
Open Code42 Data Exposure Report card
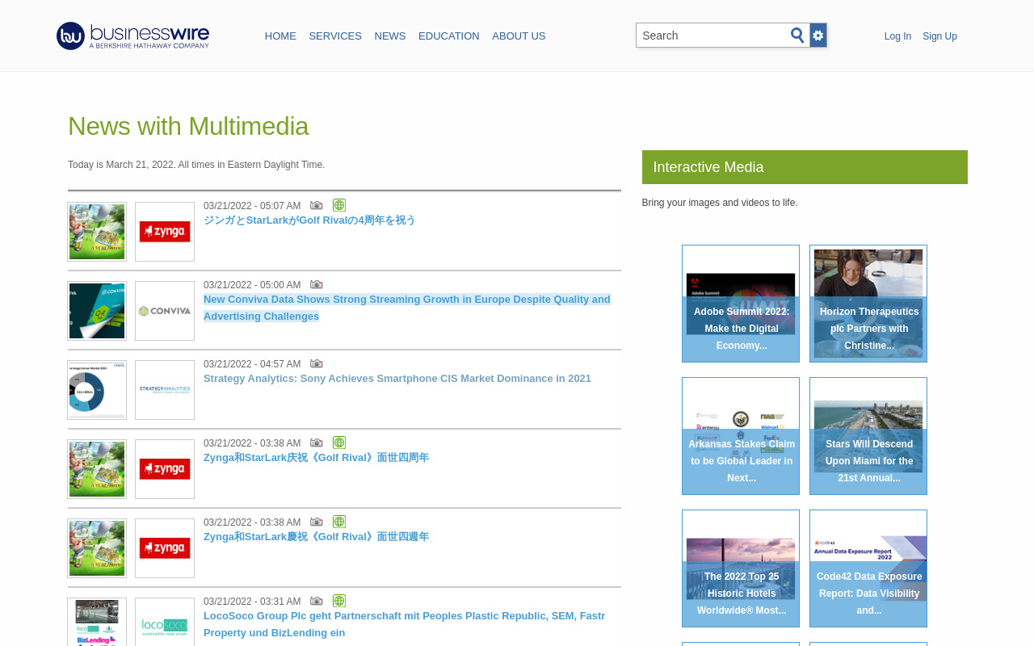tap(868, 568)
